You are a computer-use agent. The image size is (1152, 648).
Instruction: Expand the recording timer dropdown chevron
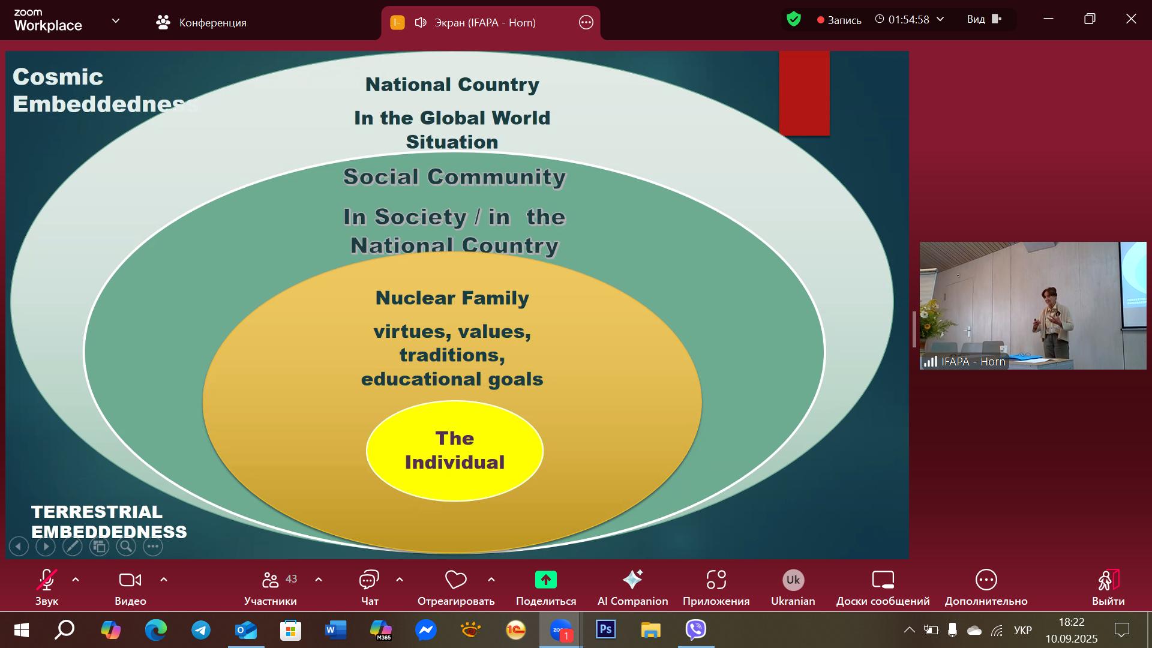click(x=940, y=19)
